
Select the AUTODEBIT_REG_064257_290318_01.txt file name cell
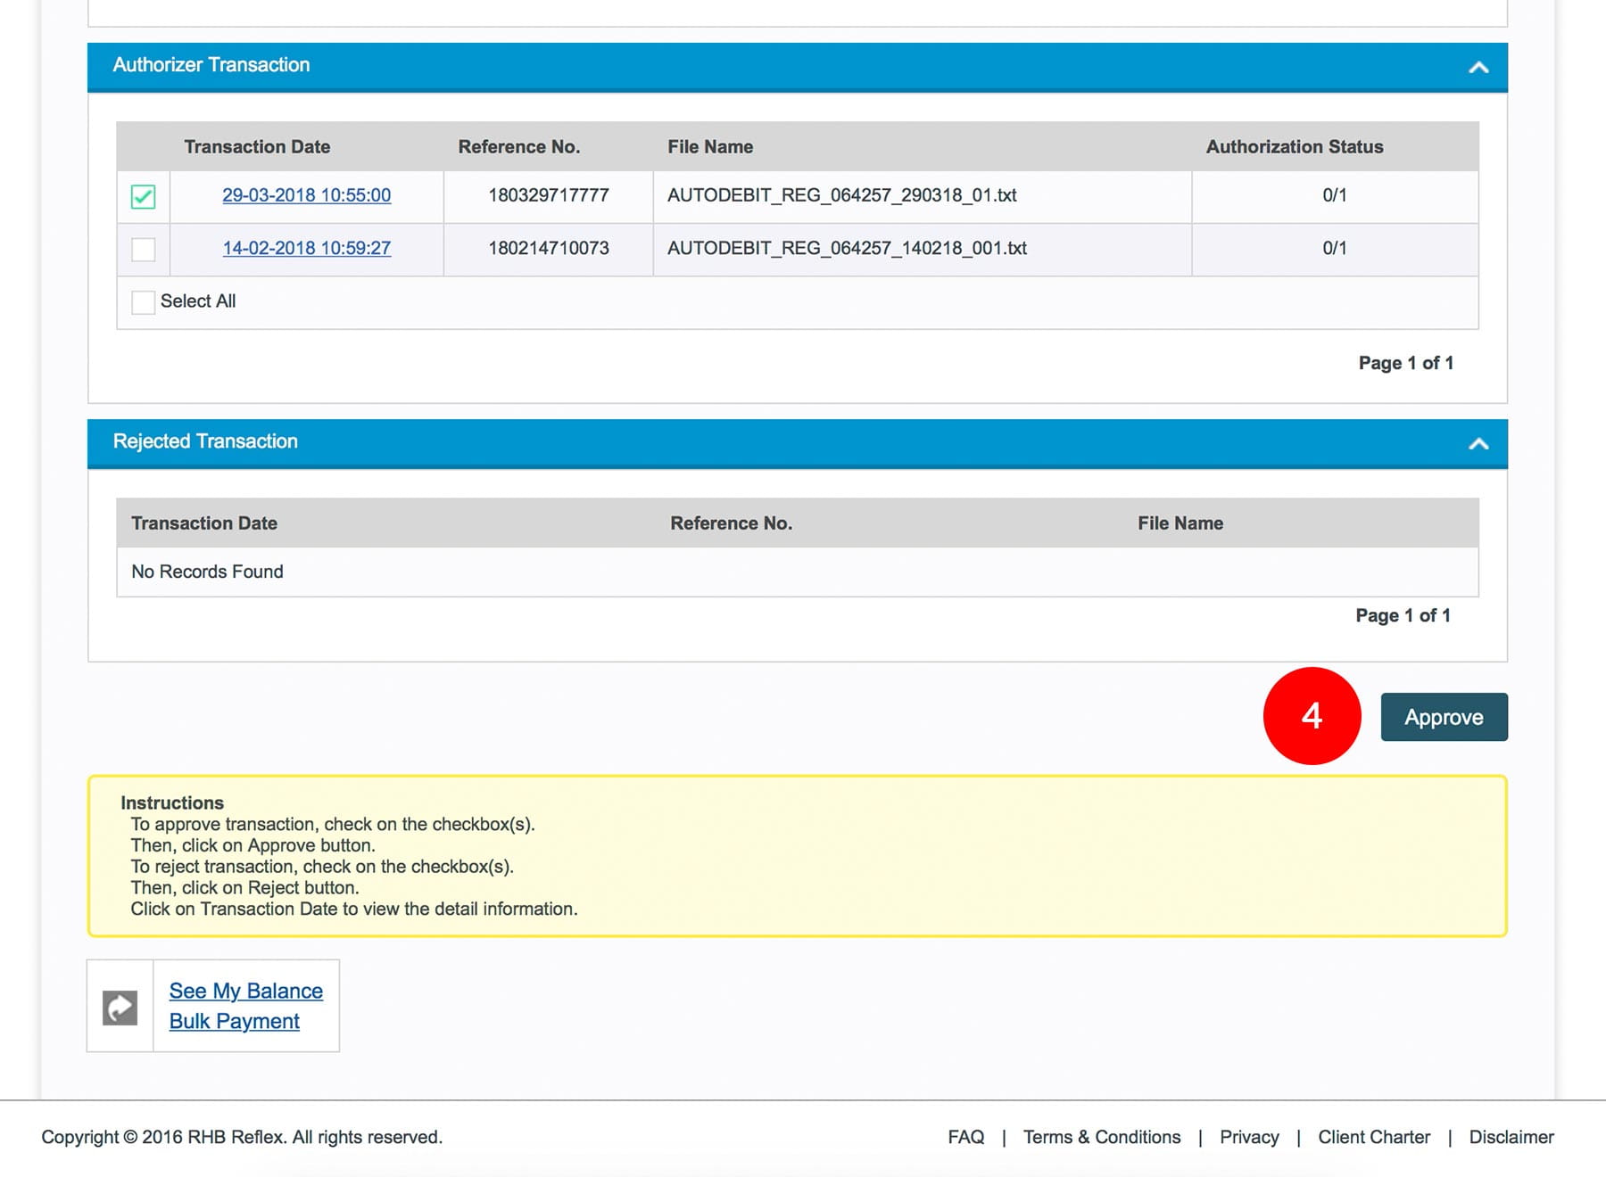tap(841, 195)
